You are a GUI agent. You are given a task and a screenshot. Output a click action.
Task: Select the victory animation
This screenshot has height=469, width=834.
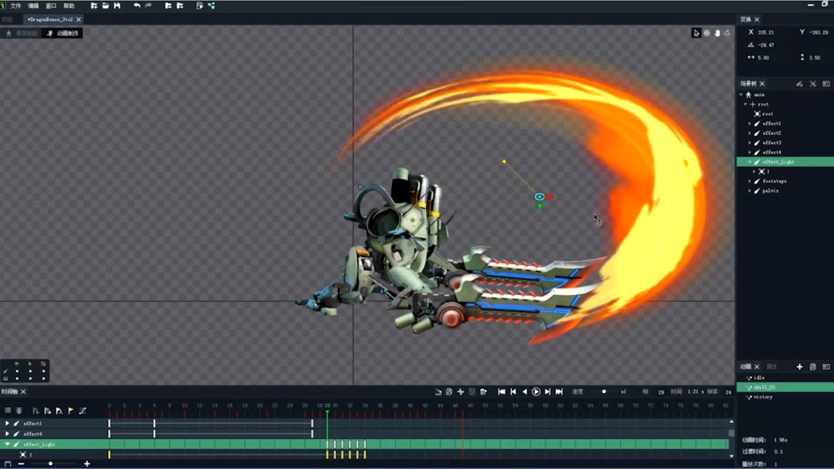(785, 397)
